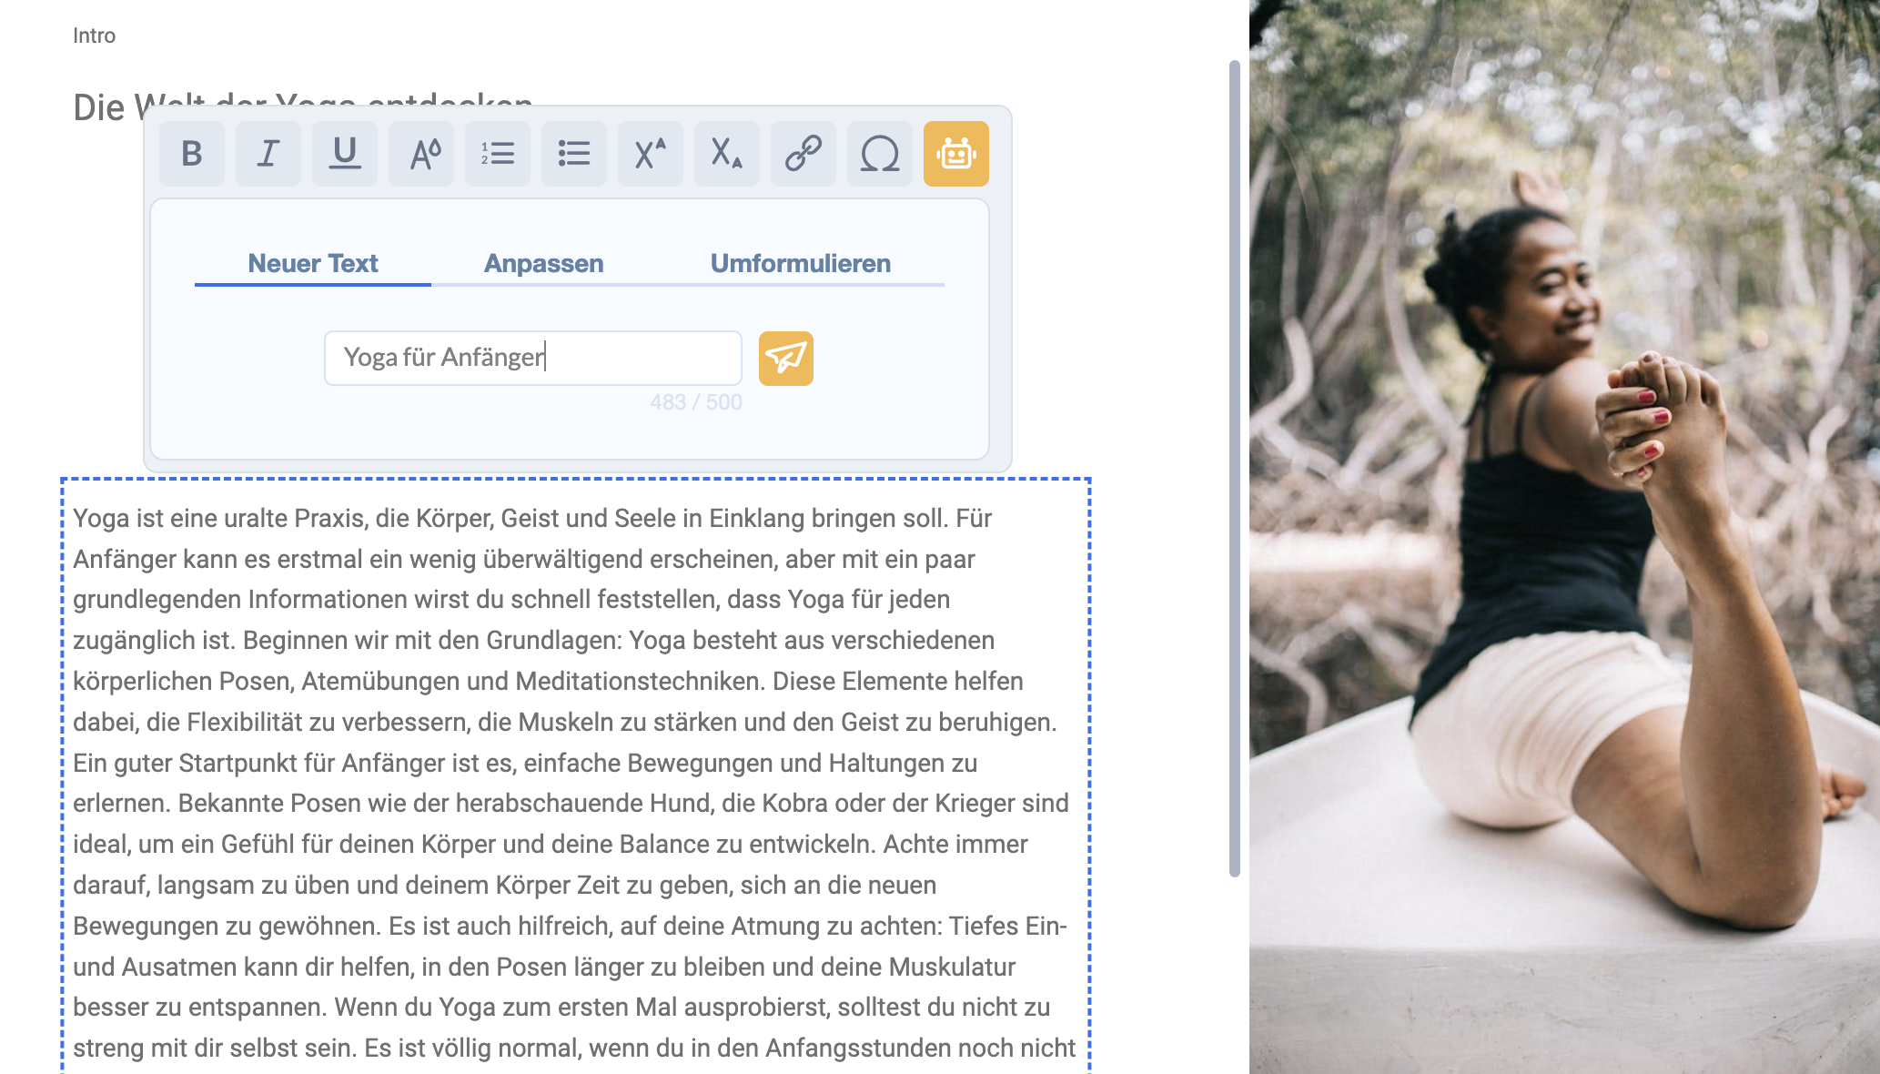
Task: Send prompt with paper plane button
Action: click(785, 358)
